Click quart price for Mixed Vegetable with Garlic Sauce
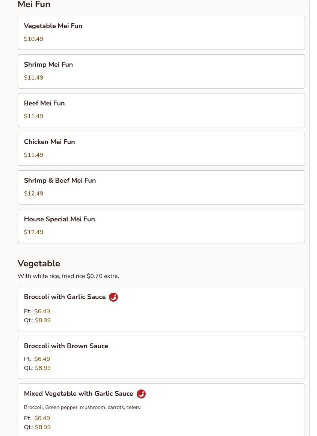Screen dimensions: 317x436 pos(43,427)
